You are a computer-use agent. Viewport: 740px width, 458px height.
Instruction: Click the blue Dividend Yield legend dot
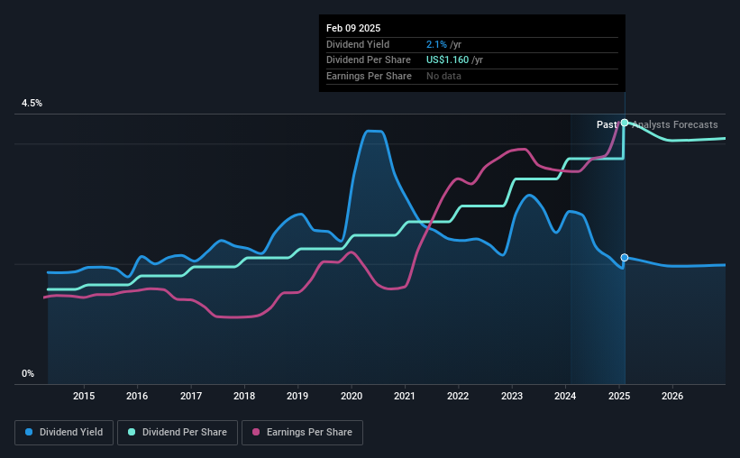29,433
